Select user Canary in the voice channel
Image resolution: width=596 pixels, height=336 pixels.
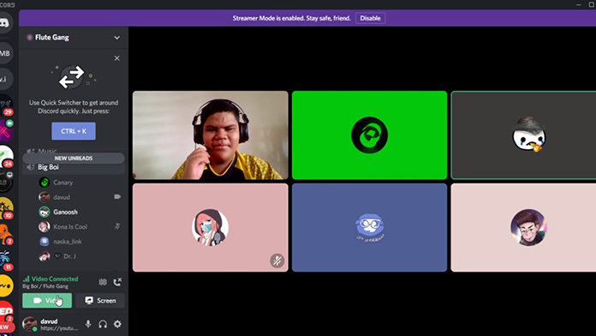click(x=63, y=183)
